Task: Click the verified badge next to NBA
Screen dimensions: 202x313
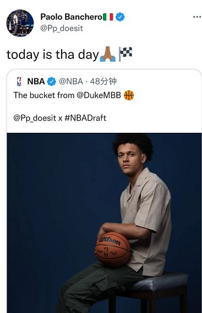Action: [x=51, y=82]
